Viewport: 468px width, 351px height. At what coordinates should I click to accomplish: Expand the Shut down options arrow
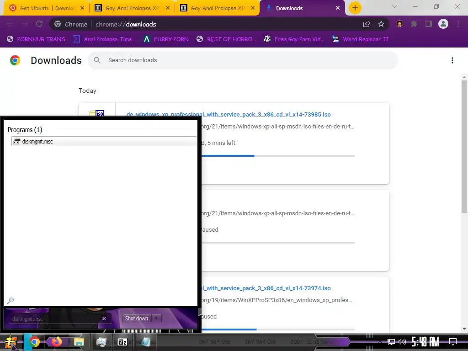click(x=156, y=319)
